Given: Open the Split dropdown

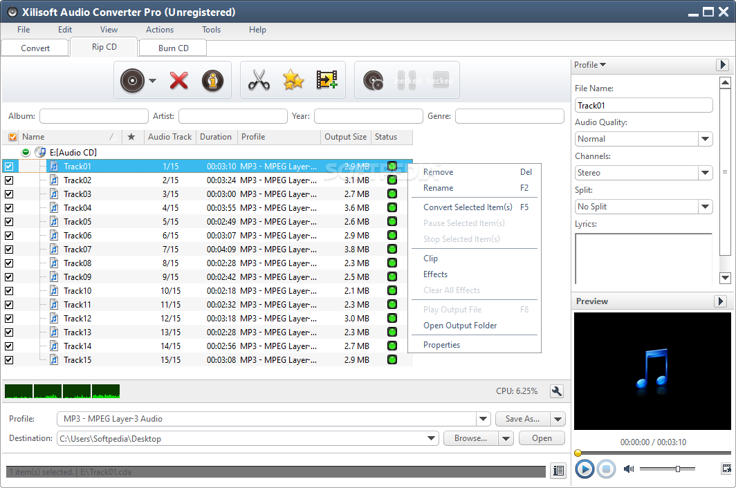Looking at the screenshot, I should pyautogui.click(x=705, y=207).
